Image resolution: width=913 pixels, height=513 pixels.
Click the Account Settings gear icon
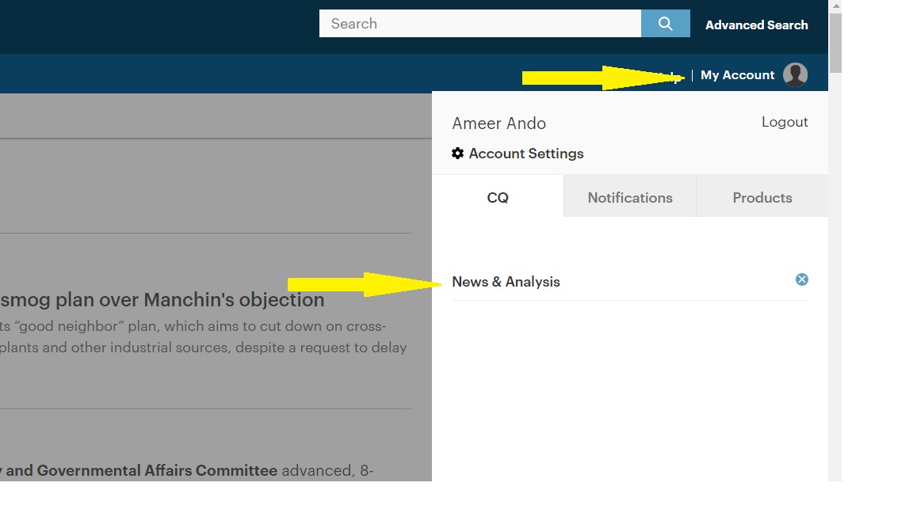[457, 153]
